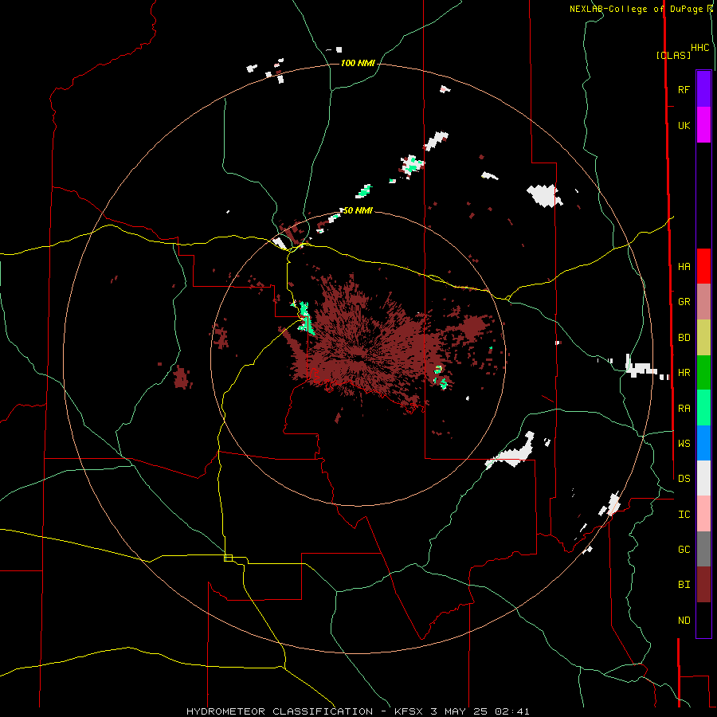This screenshot has height=717, width=717.
Task: Click the RF legend label
Action: point(684,89)
